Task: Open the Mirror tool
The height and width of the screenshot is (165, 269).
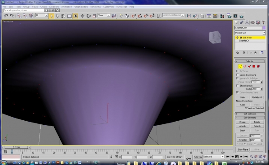Action: coord(189,16)
